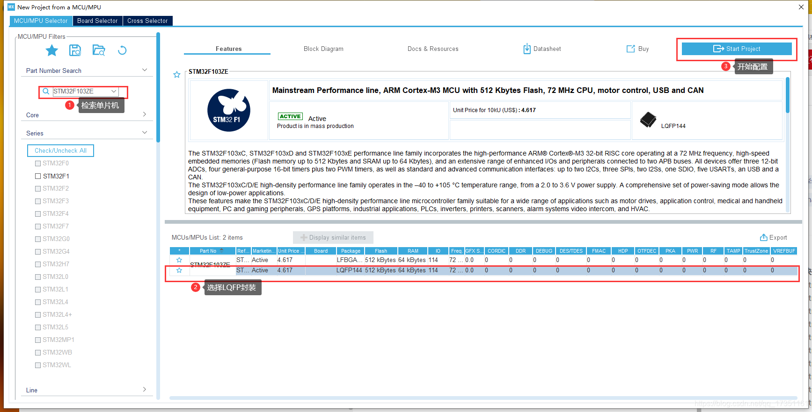Click the description panel vertical scrollbar
Screen dimensions: 812x412
pyautogui.click(x=788, y=95)
